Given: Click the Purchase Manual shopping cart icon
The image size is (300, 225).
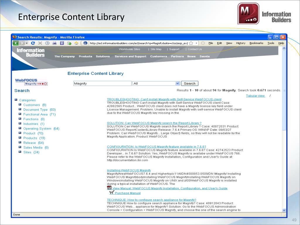Looking at the screenshot, I should tap(112, 192).
